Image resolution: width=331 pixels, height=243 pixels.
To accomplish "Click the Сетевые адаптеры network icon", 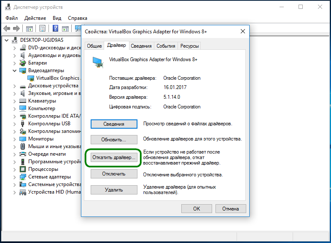I will coord(23,177).
